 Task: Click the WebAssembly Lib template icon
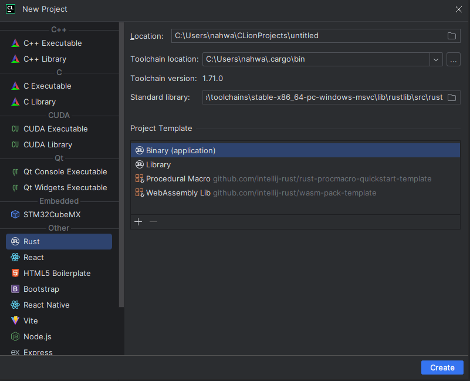tap(140, 193)
